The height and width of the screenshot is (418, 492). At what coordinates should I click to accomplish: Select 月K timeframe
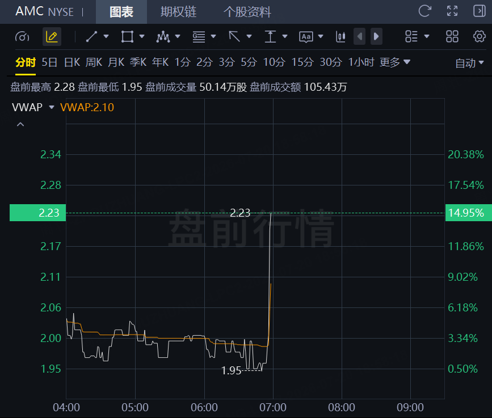(116, 62)
